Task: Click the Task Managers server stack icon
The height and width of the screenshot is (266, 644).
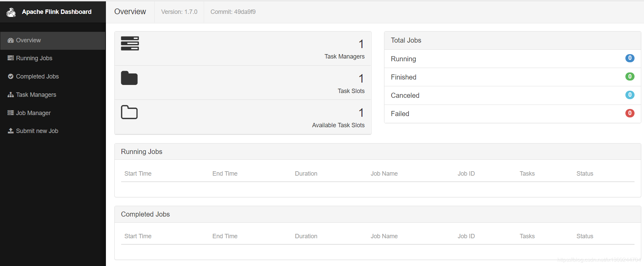Action: [130, 43]
